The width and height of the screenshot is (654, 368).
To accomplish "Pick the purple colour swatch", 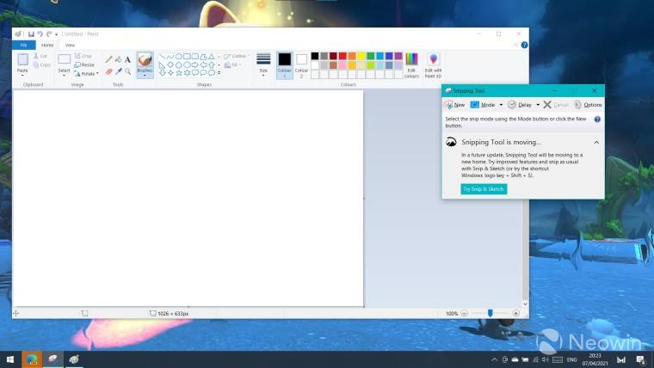I will [x=398, y=56].
